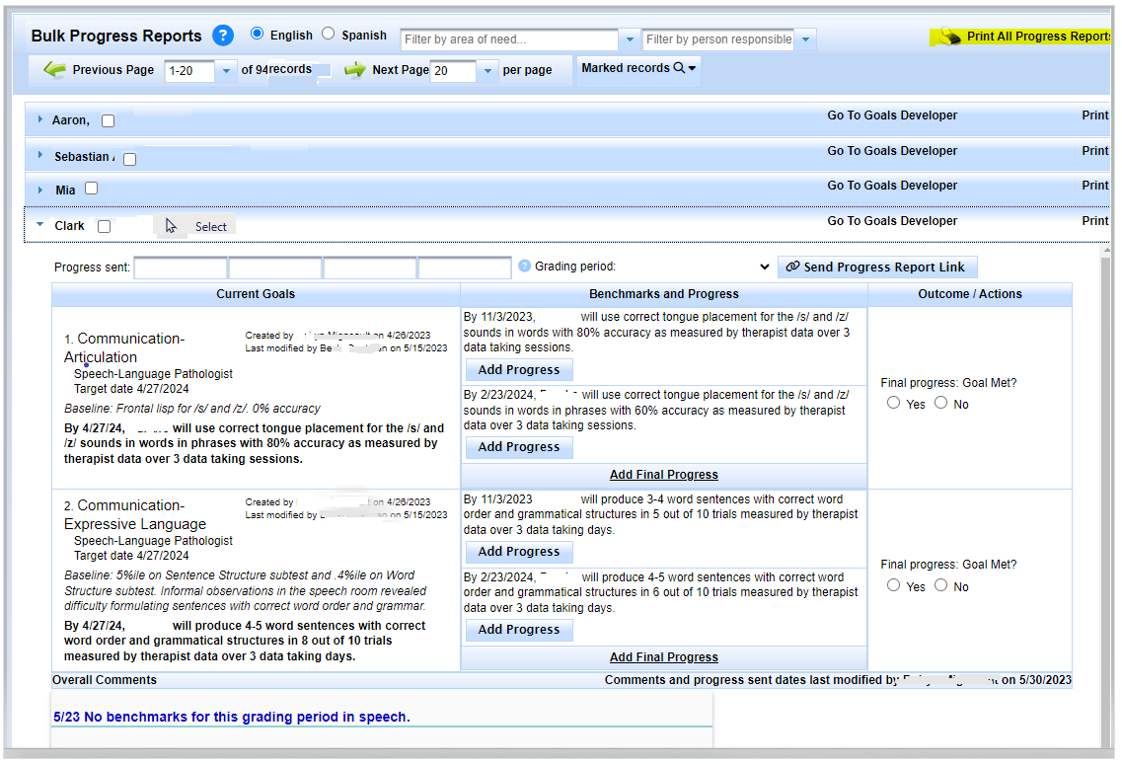Mark Articulation goal met as Yes

pos(893,403)
